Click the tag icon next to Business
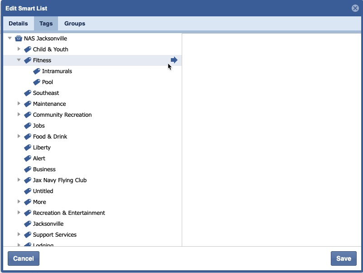 click(x=28, y=169)
